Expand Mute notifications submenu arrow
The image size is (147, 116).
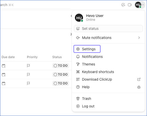click(139, 38)
